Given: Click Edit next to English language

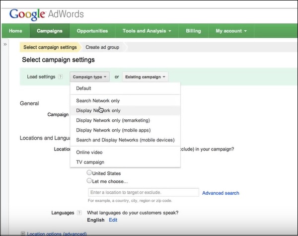Looking at the screenshot, I should [x=113, y=220].
